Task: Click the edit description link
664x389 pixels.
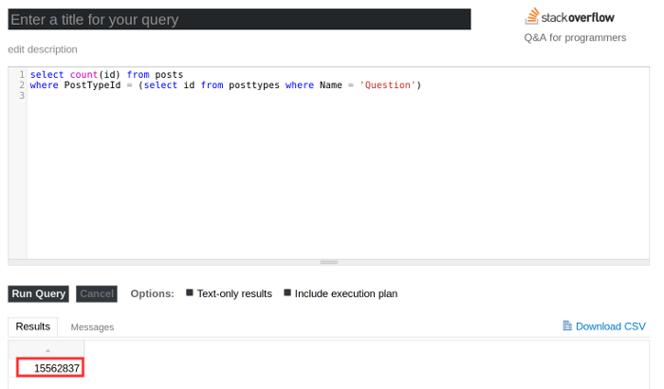Action: 43,49
